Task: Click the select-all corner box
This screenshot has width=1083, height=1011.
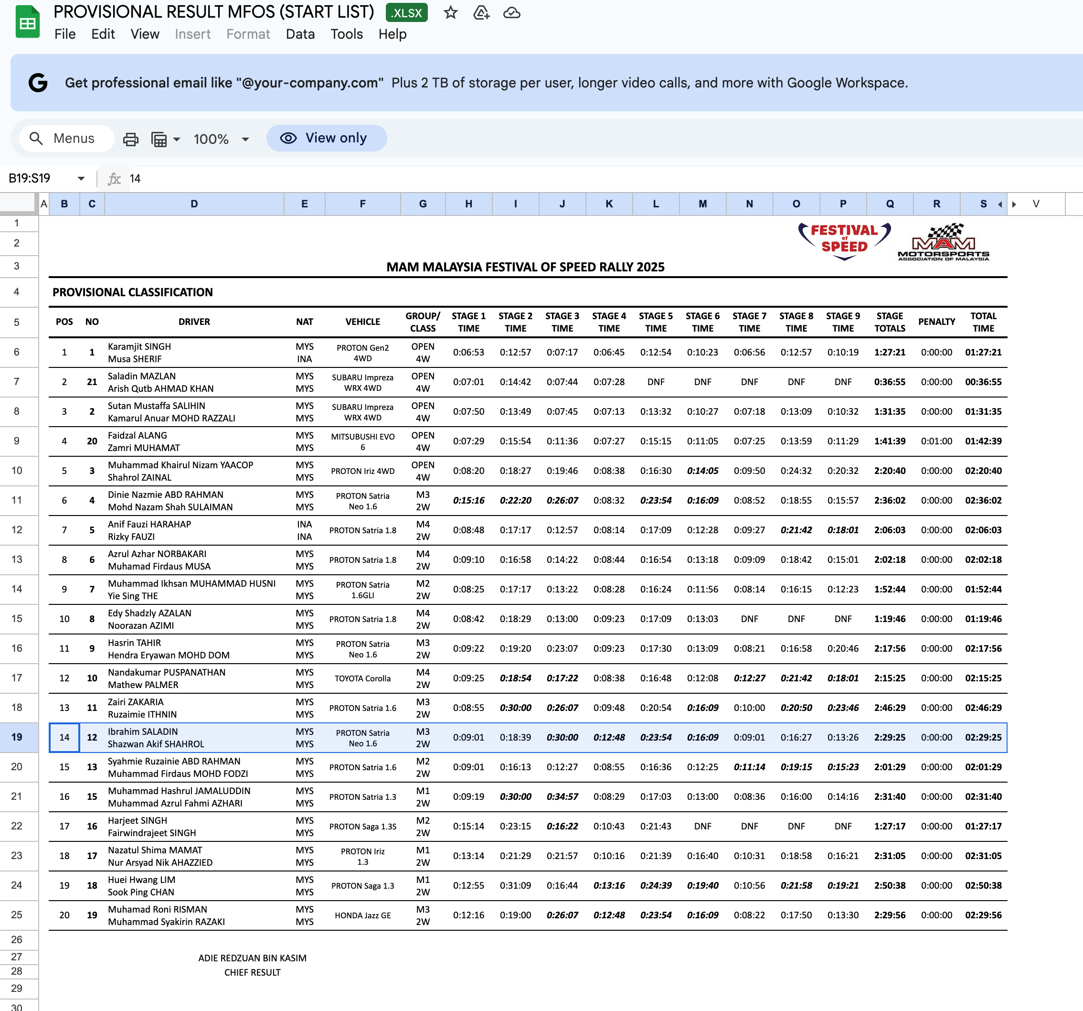Action: coord(19,204)
